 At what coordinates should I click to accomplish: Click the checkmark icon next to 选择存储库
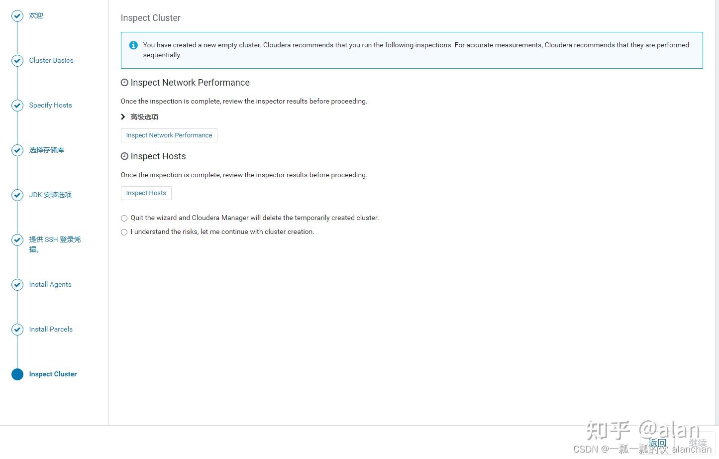[x=17, y=150]
